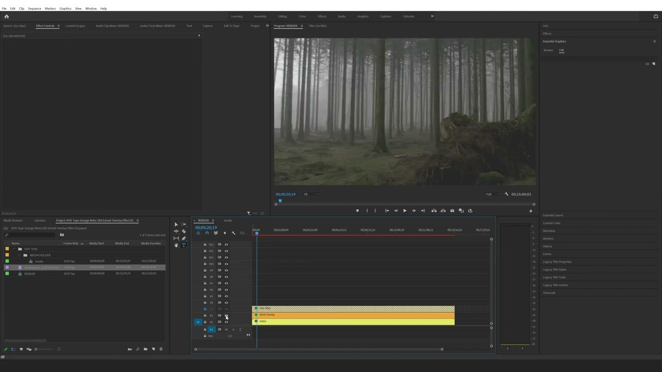662x372 pixels.
Task: Select the Razor tool
Action: (183, 231)
